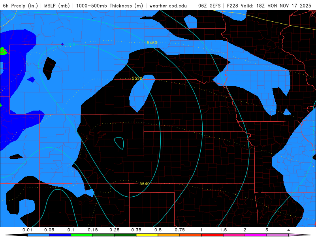The width and height of the screenshot is (316, 237).
Task: Click the 5640 thickness contour label
Action: coord(145,184)
